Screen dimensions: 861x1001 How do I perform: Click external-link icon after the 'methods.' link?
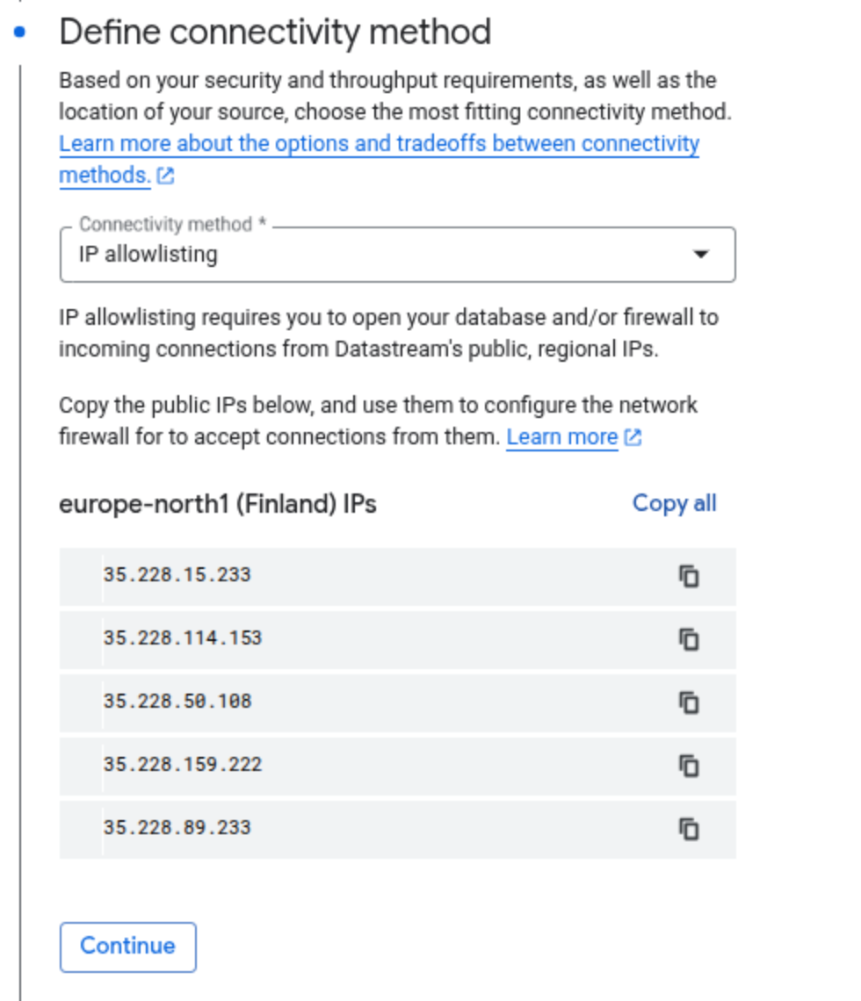tap(165, 176)
